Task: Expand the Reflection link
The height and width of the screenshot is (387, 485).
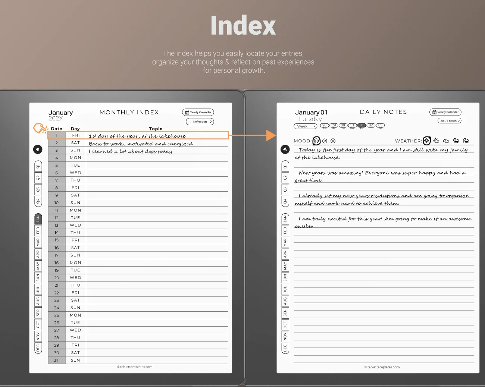Action: point(200,122)
